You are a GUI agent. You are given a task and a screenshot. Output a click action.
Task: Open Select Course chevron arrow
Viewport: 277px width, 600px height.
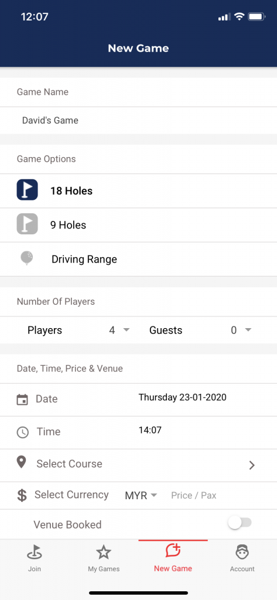pyautogui.click(x=252, y=465)
